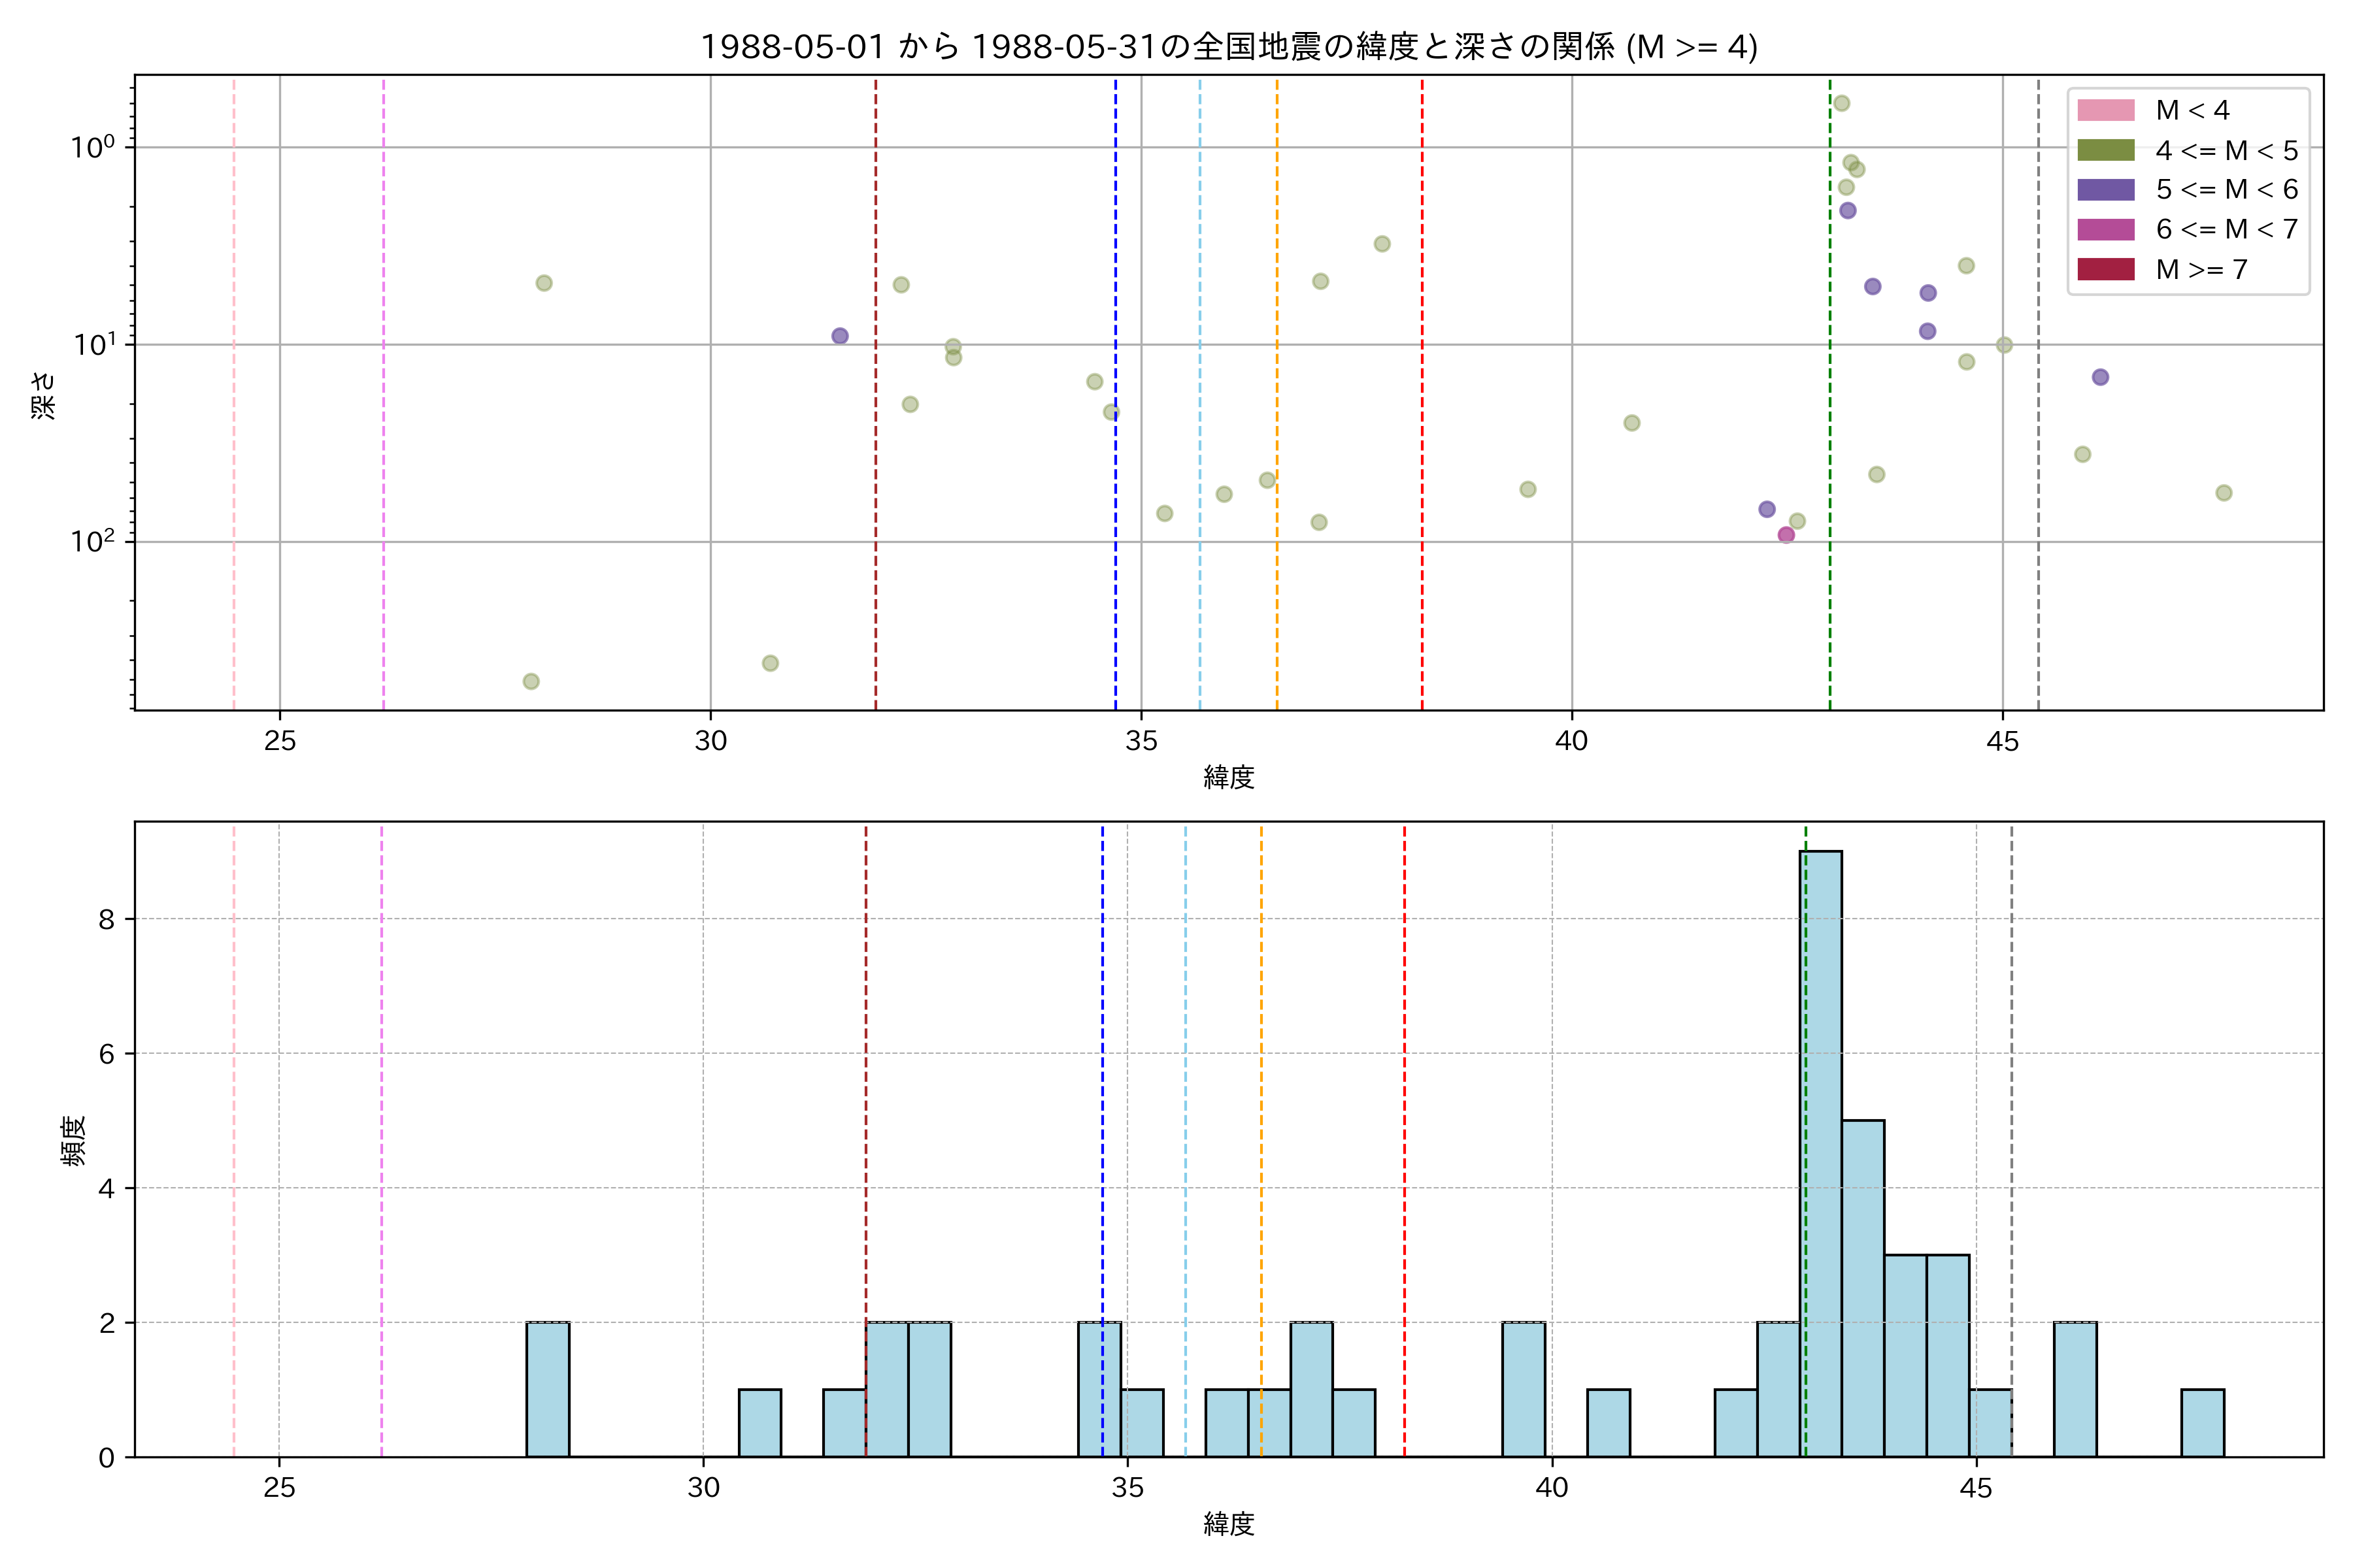The image size is (2353, 1568).
Task: Click the rightmost scatter point near latitude 47.5
Action: point(2224,493)
